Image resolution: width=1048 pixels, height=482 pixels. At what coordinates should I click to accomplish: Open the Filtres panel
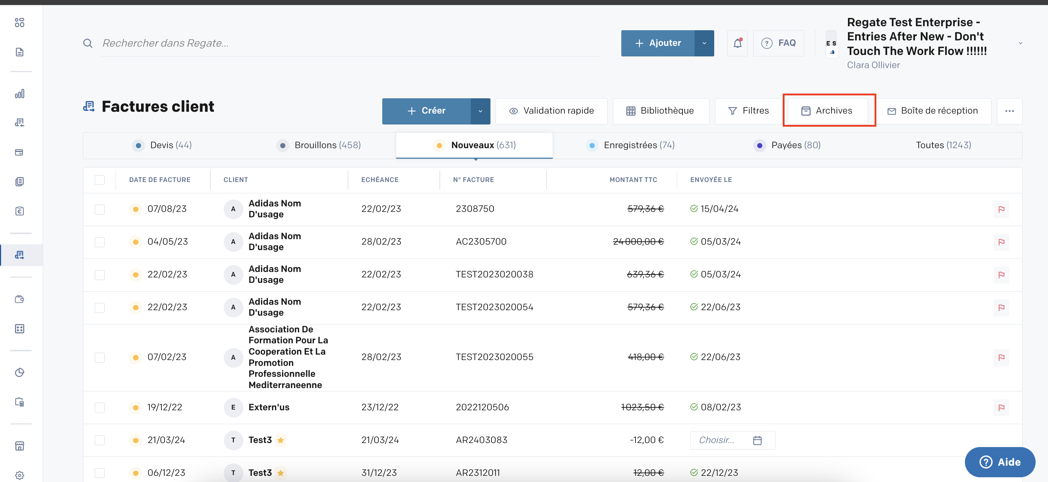(748, 111)
